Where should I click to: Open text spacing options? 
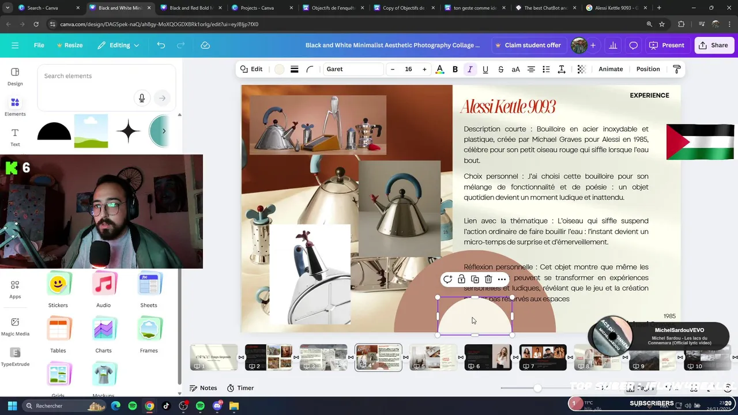pyautogui.click(x=562, y=69)
